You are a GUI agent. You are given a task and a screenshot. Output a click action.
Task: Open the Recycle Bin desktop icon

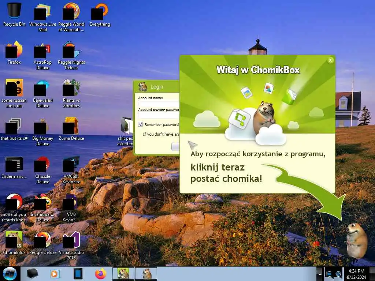14,14
